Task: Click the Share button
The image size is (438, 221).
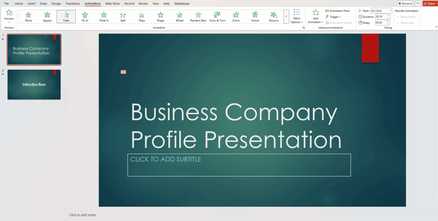Action: [x=430, y=3]
